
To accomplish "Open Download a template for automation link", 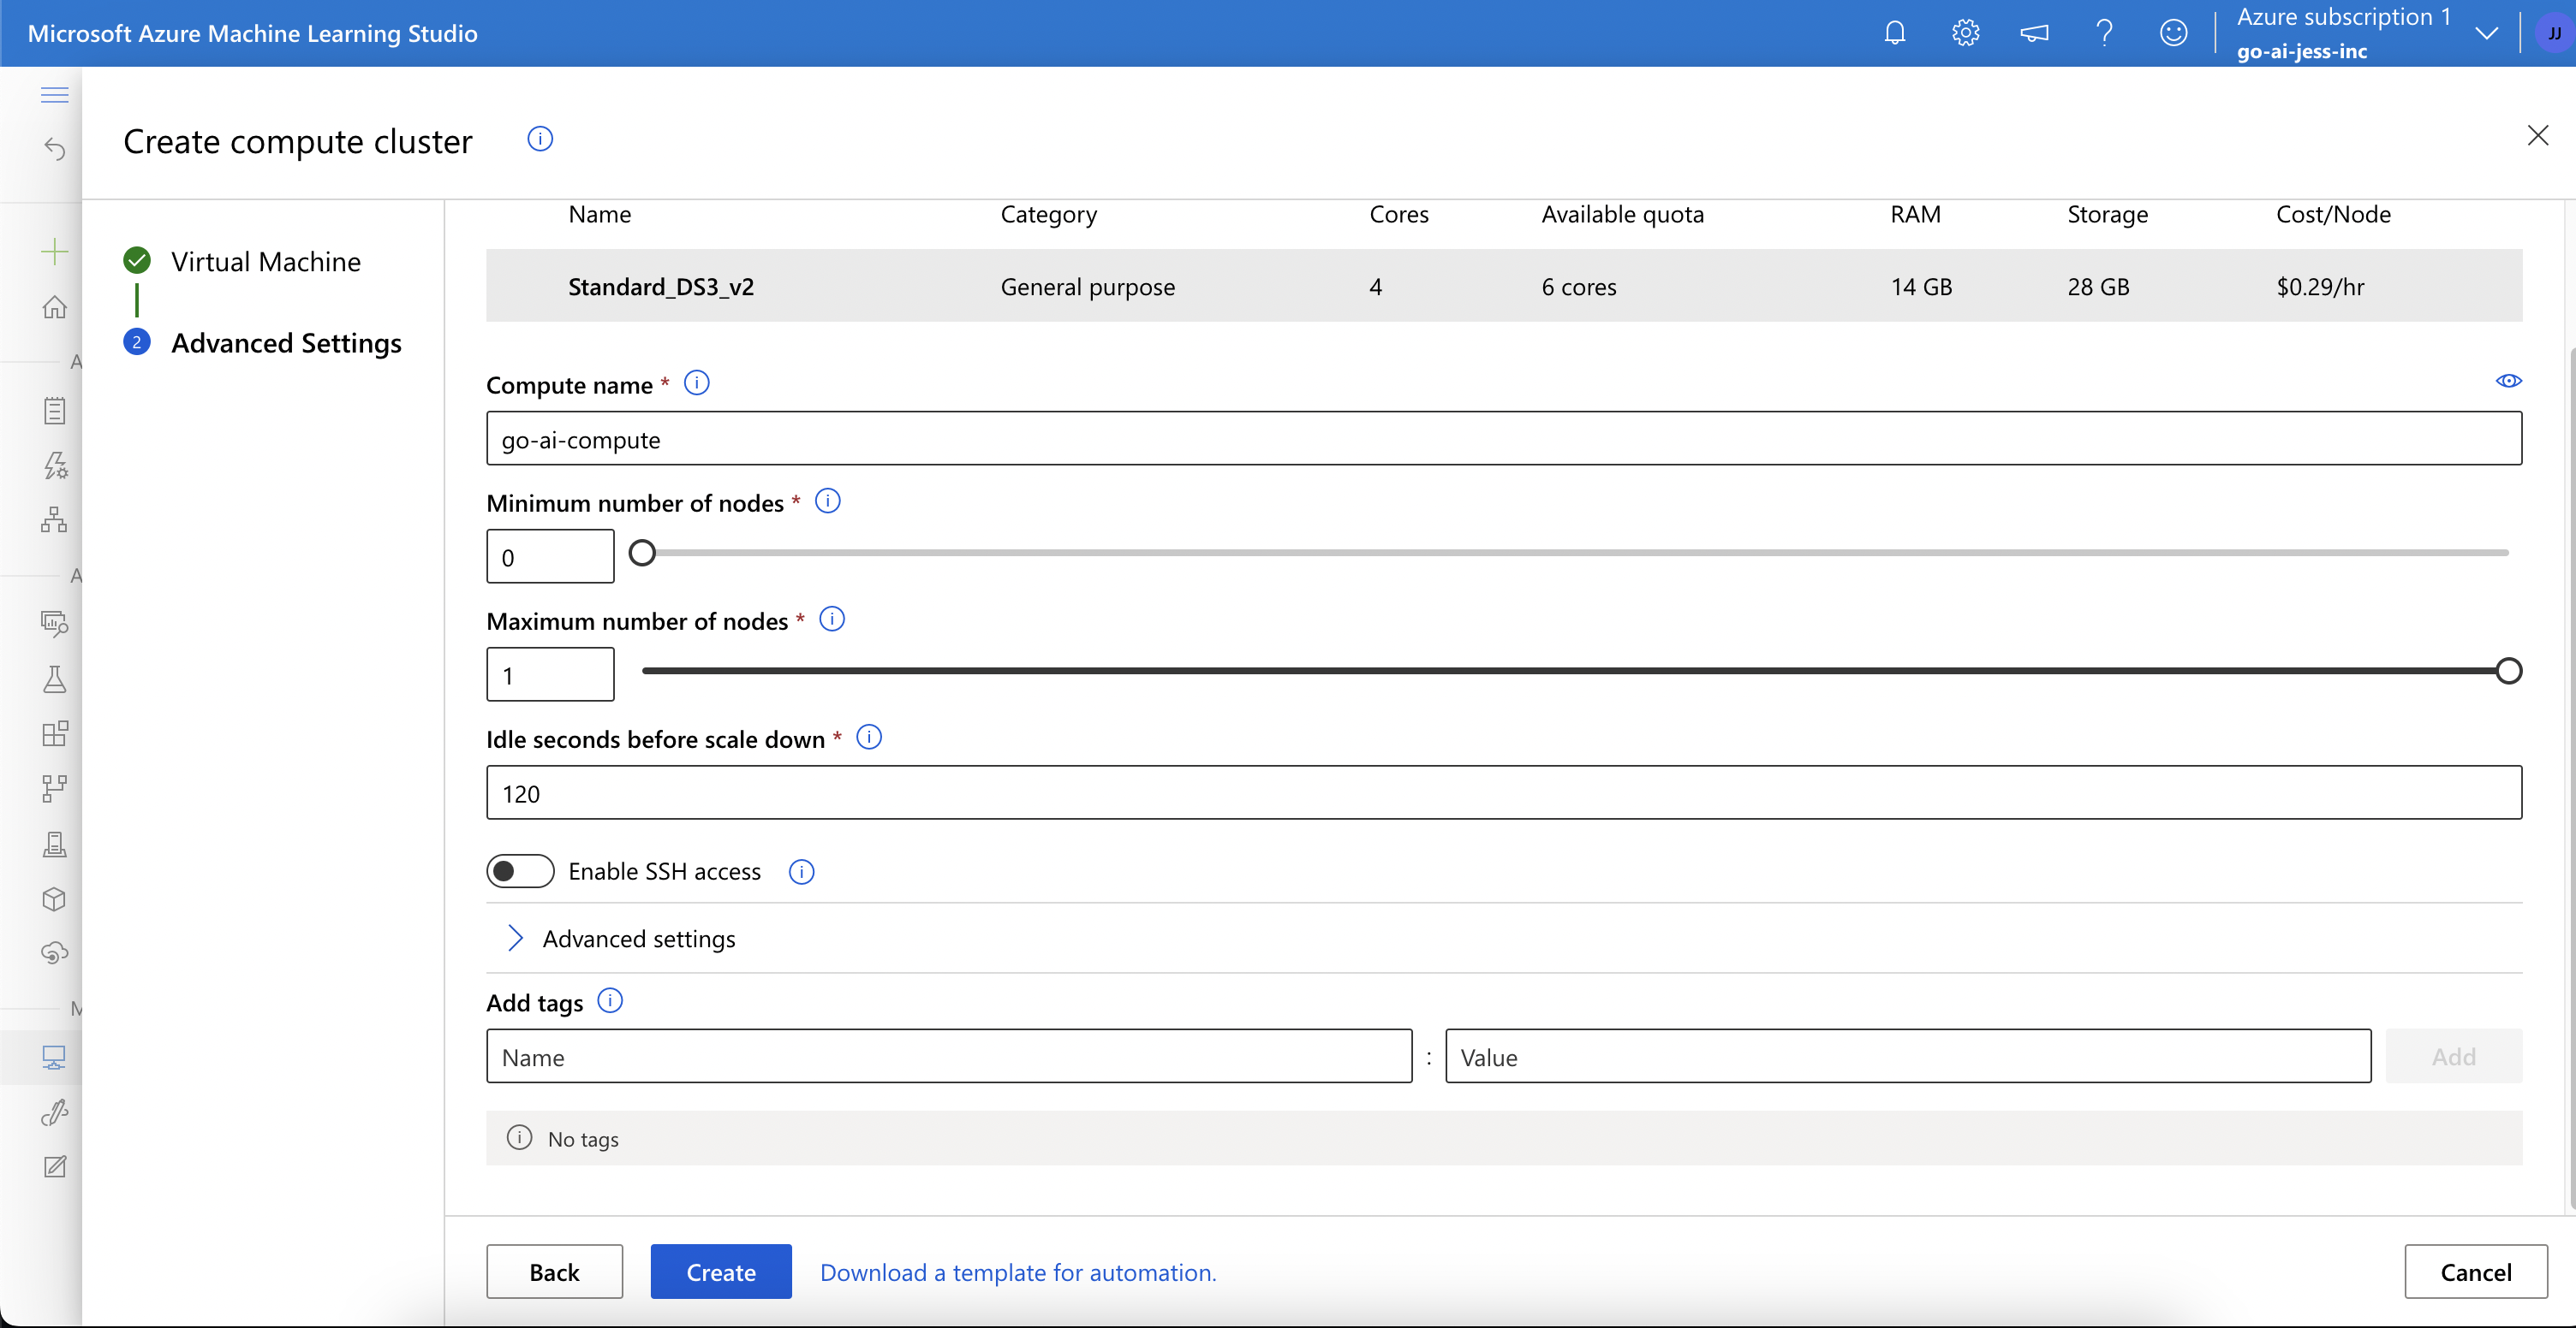I will (x=1017, y=1272).
